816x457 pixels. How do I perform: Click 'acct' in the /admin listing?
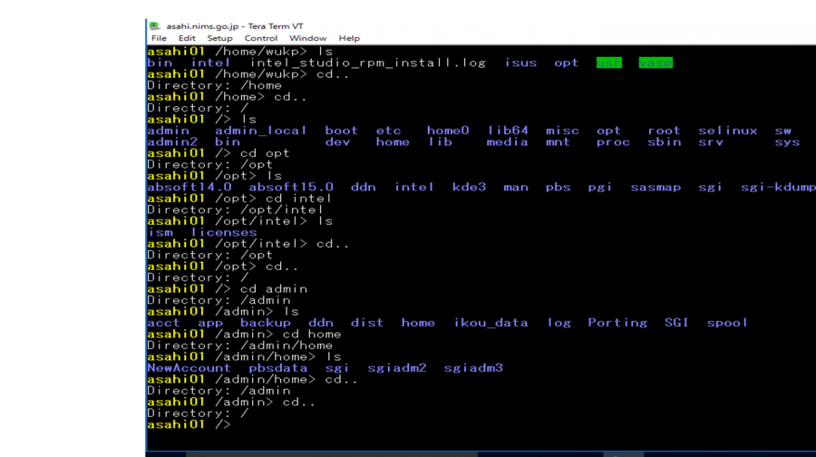(163, 323)
